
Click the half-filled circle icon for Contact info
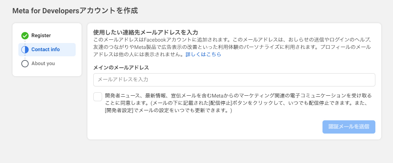pos(25,49)
